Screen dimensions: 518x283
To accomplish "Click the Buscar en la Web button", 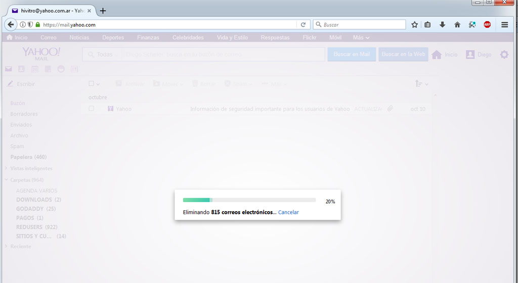I will (x=403, y=55).
